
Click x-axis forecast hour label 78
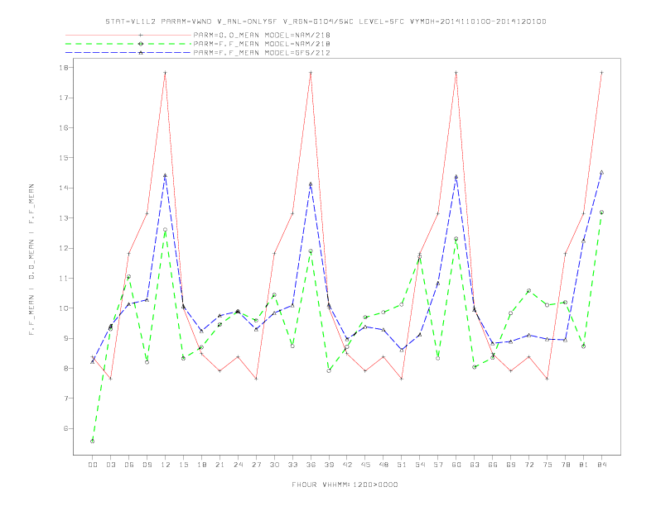[565, 465]
